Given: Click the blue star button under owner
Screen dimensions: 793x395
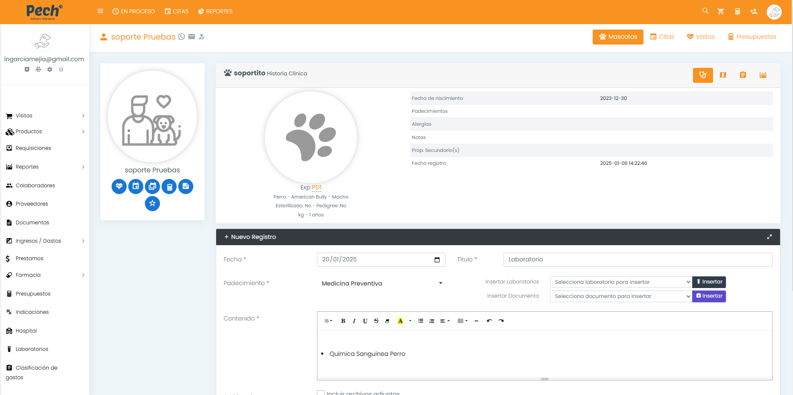Looking at the screenshot, I should click(152, 204).
